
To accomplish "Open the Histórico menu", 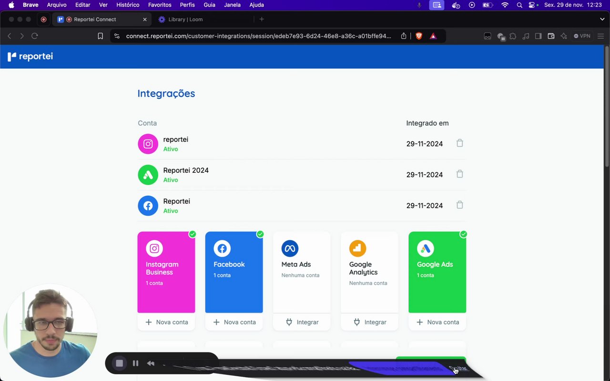I will pyautogui.click(x=128, y=5).
